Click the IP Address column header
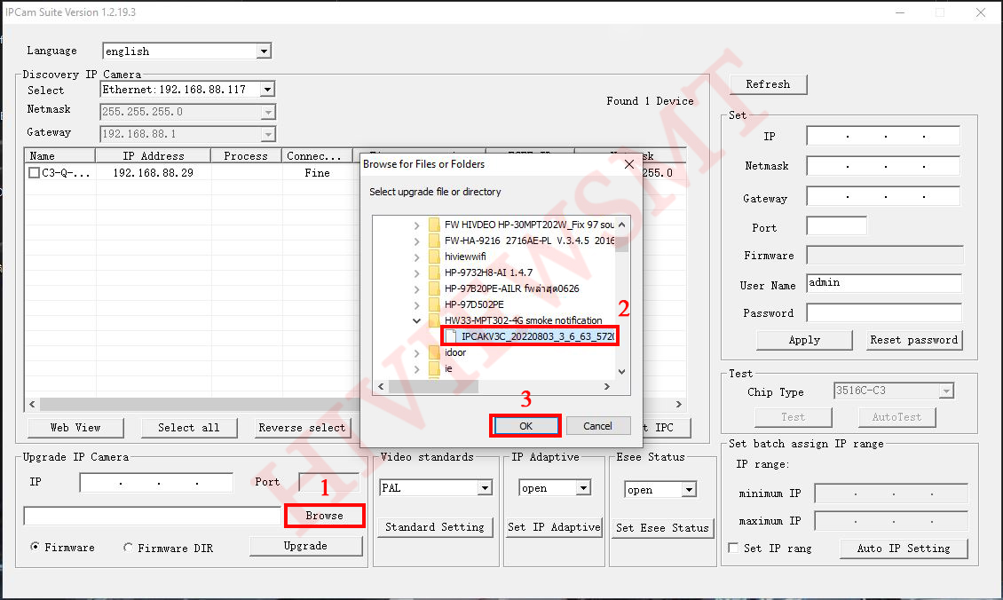 (153, 155)
